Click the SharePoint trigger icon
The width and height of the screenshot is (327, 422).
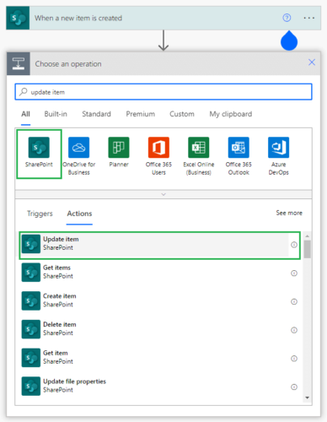18,18
